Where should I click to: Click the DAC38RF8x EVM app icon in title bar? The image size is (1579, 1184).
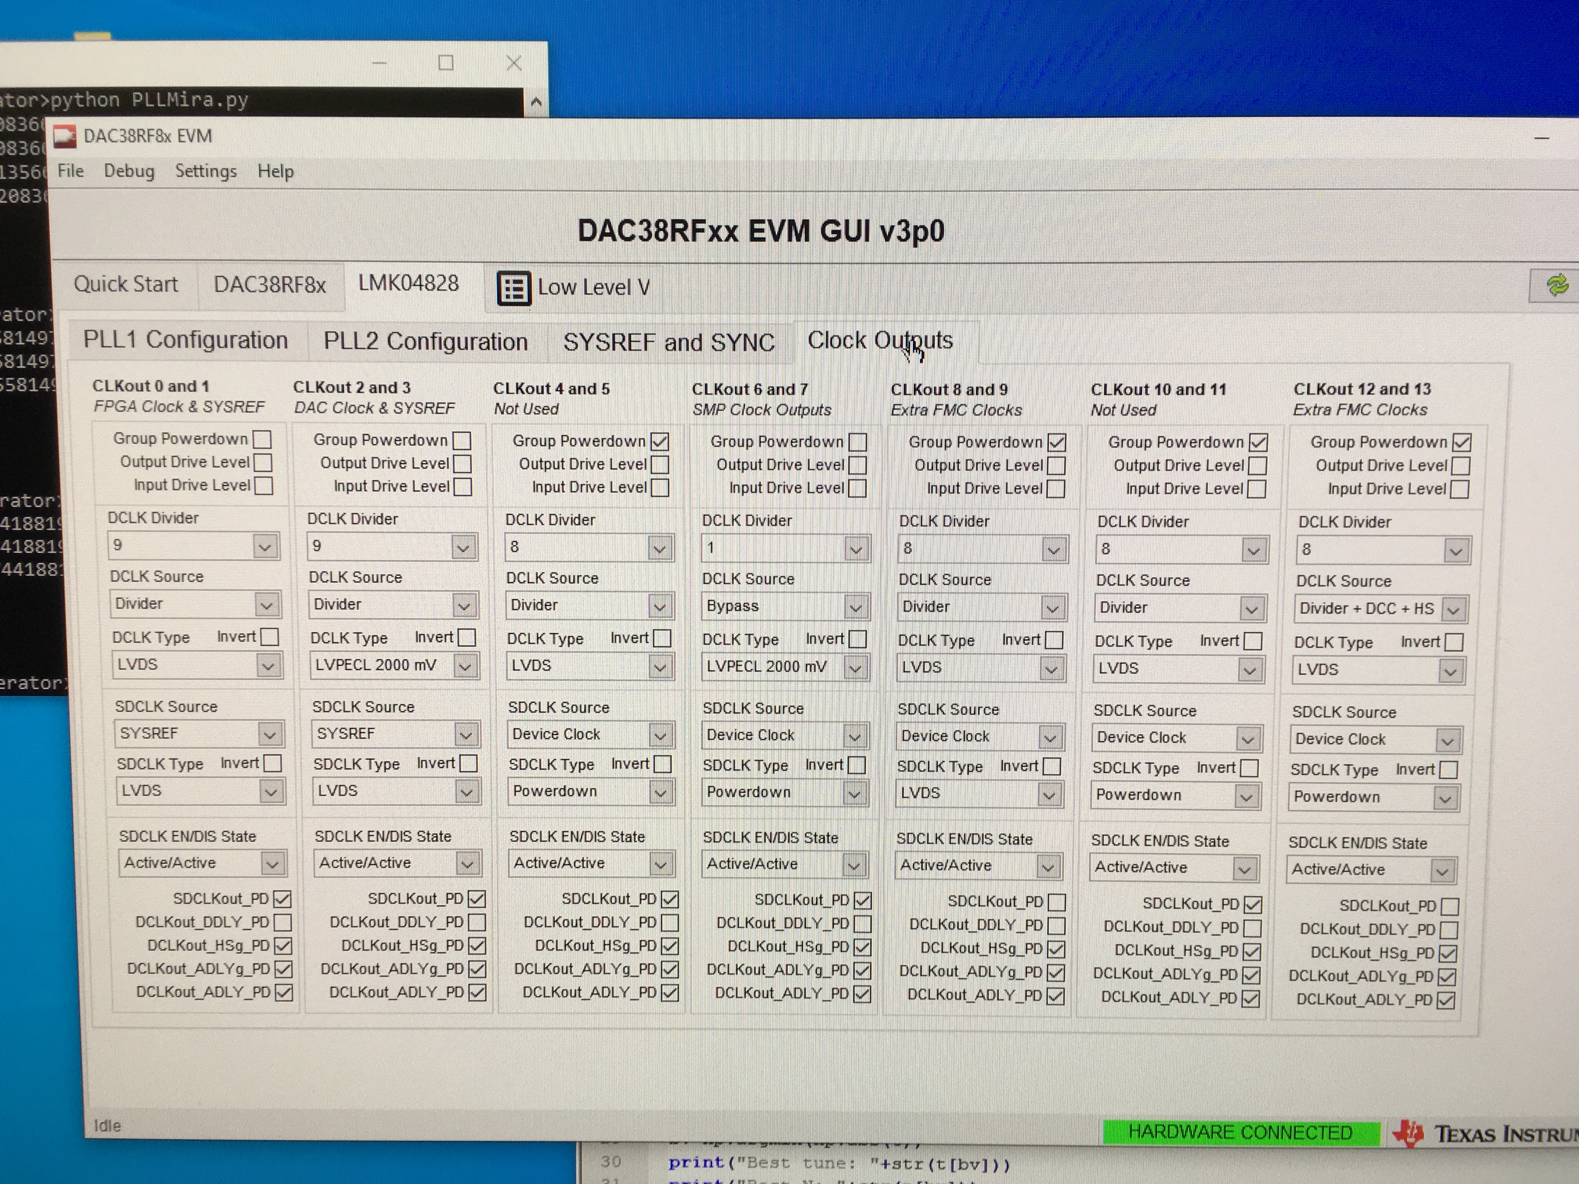[x=65, y=136]
